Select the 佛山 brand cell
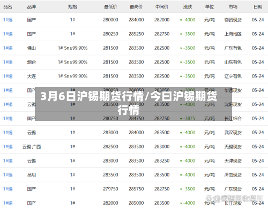 (32, 48)
